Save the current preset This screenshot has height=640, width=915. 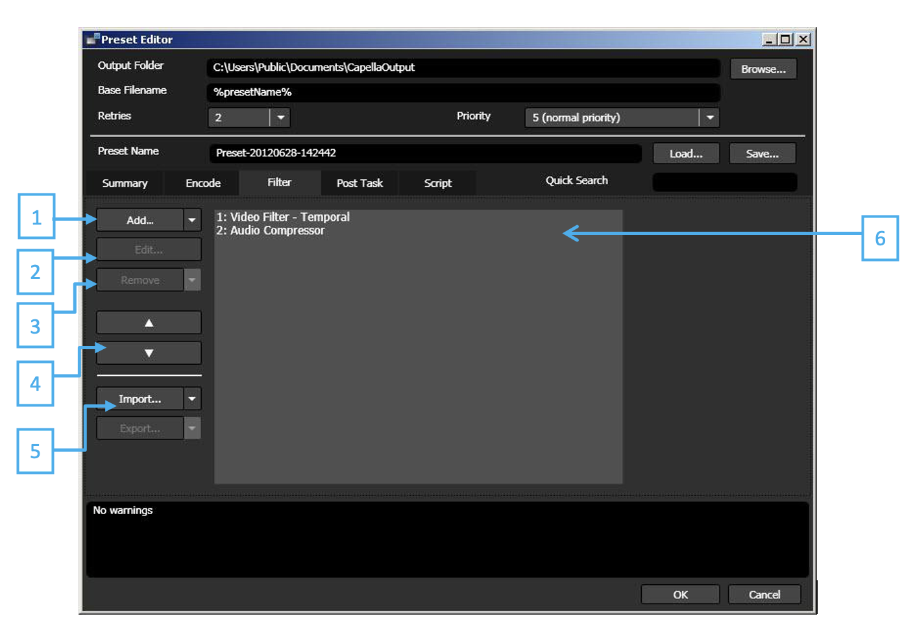(x=762, y=153)
